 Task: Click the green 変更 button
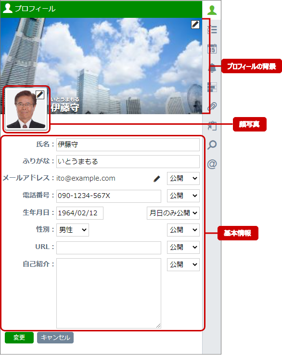point(19,338)
